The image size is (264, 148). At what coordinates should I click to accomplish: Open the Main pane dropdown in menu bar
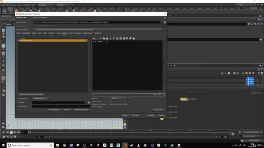tap(65, 5)
